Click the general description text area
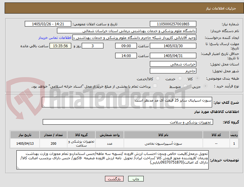Viewport: 244px width, 187px height. point(127,102)
